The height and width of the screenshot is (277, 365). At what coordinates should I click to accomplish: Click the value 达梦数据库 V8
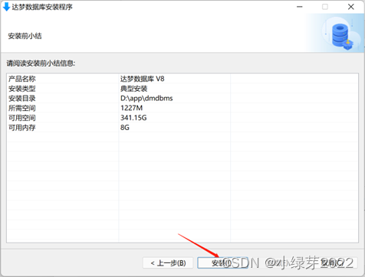pos(143,79)
